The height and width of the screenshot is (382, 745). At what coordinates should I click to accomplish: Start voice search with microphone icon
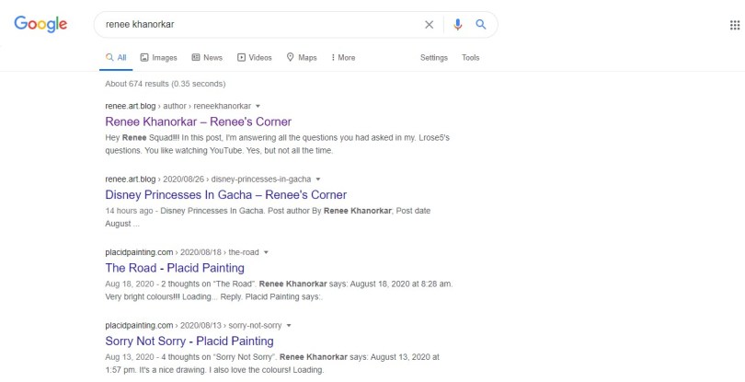pos(458,25)
